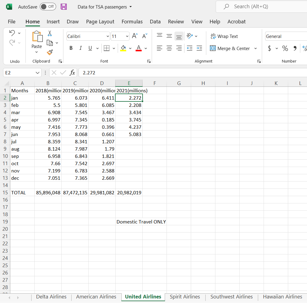Click the workbook title dropdown arrow
Screen dimensions: 307x303
pos(130,7)
